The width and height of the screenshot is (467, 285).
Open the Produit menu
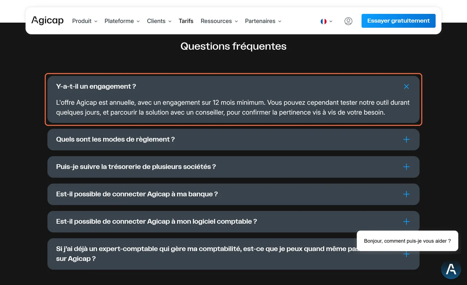[85, 21]
